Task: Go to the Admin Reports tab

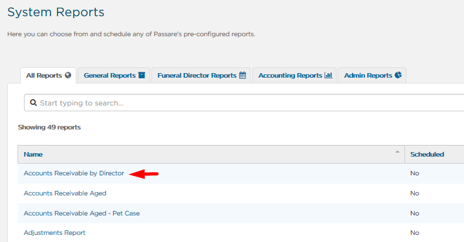Action: pos(372,76)
